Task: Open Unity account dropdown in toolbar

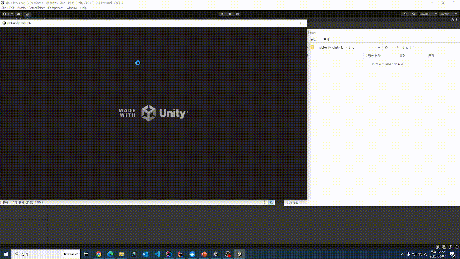Action: 8,14
